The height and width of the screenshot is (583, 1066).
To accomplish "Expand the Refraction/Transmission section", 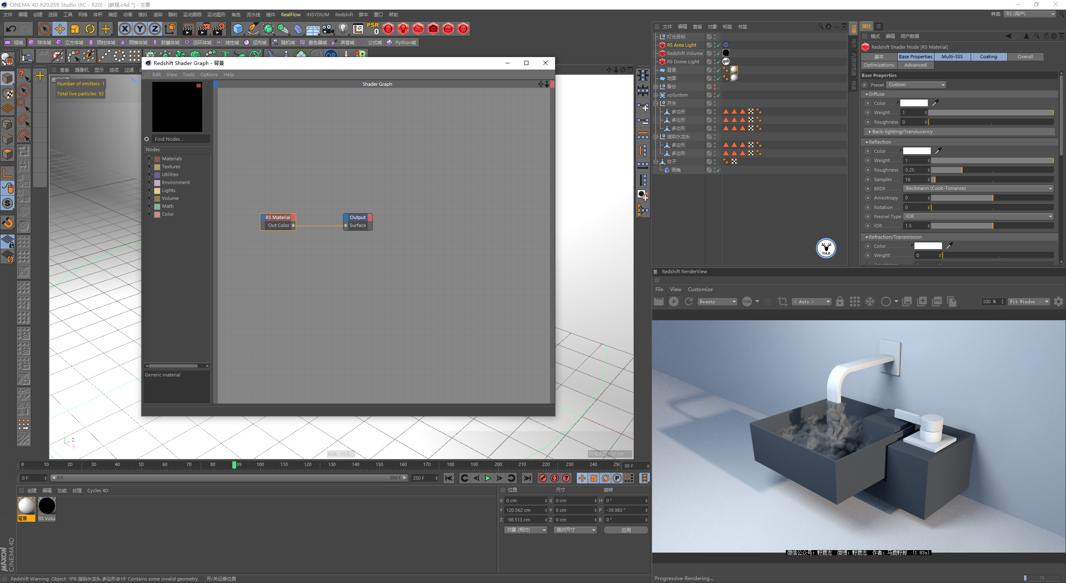I will coord(867,236).
